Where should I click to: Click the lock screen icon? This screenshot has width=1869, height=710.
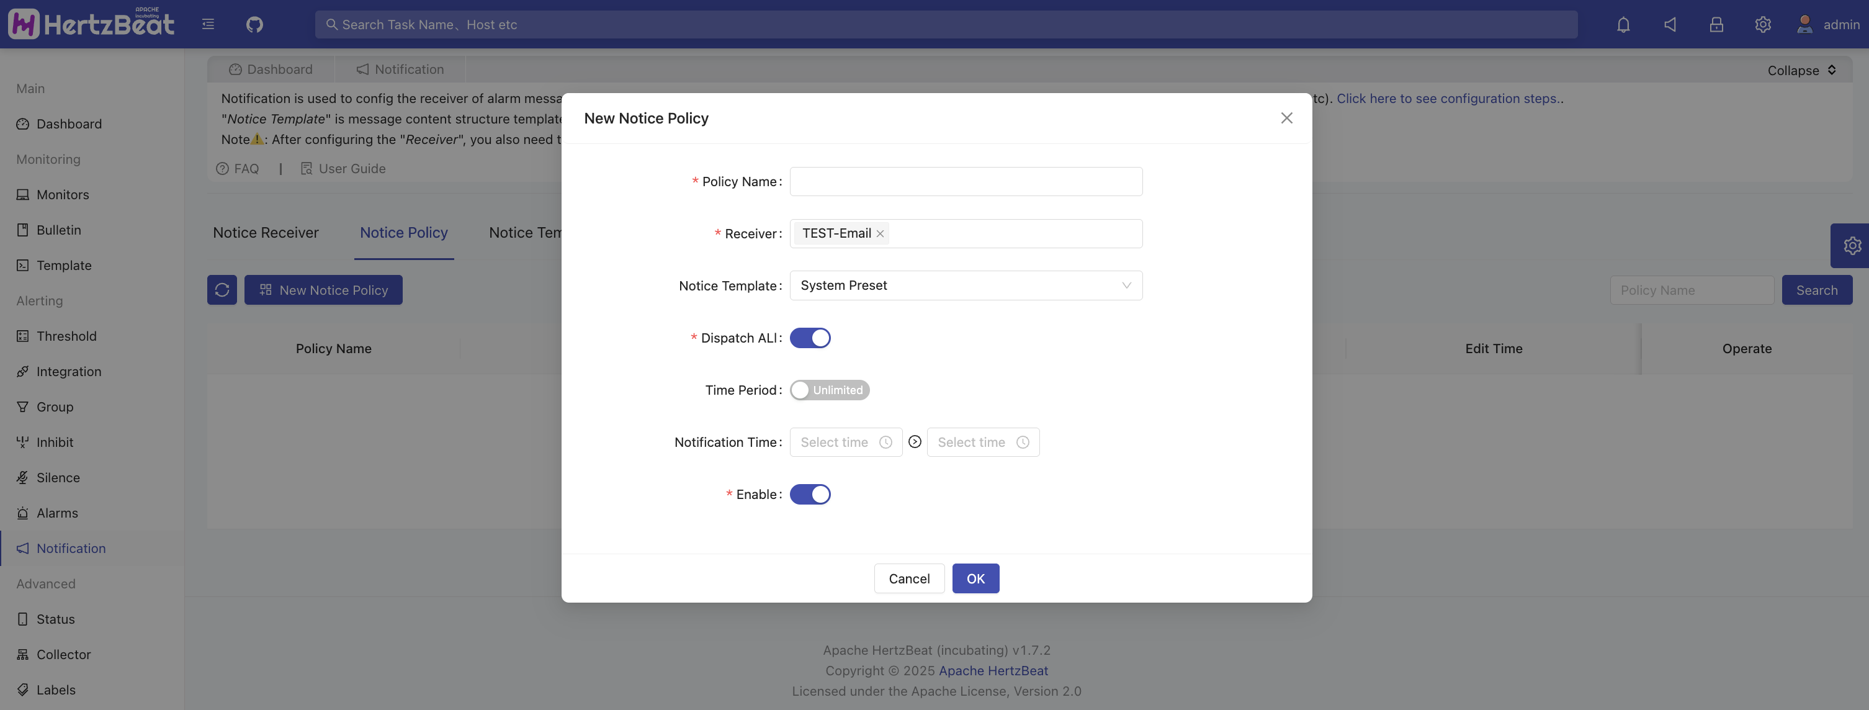1716,25
